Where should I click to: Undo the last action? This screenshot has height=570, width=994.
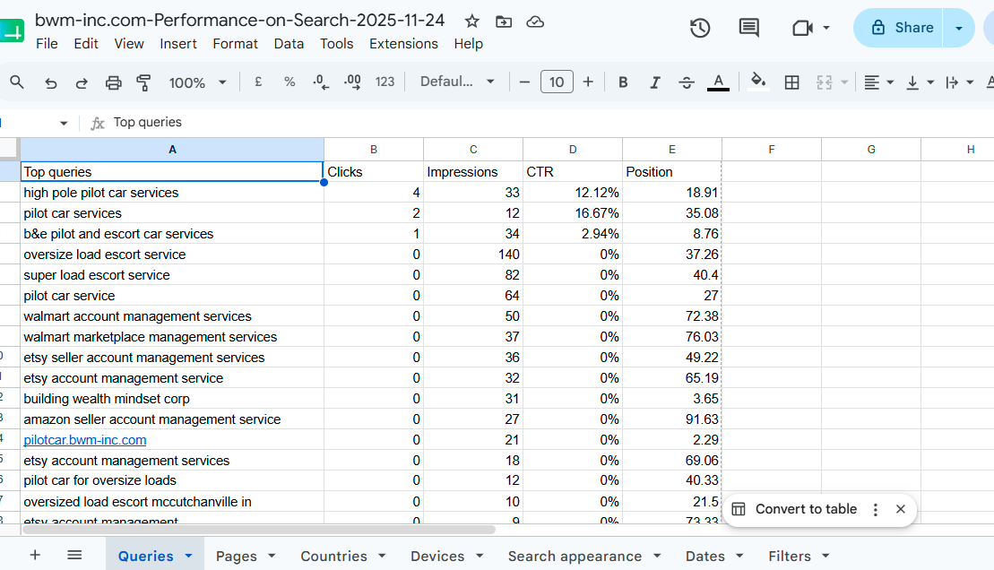pos(51,82)
